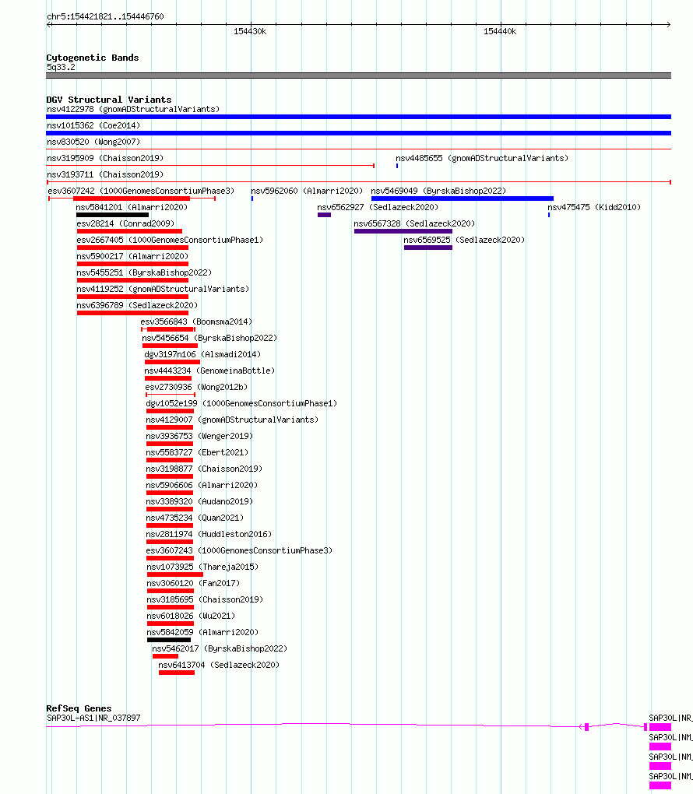Click the nsv3193711 (Chaisson2019) label
The image size is (693, 794).
(105, 174)
